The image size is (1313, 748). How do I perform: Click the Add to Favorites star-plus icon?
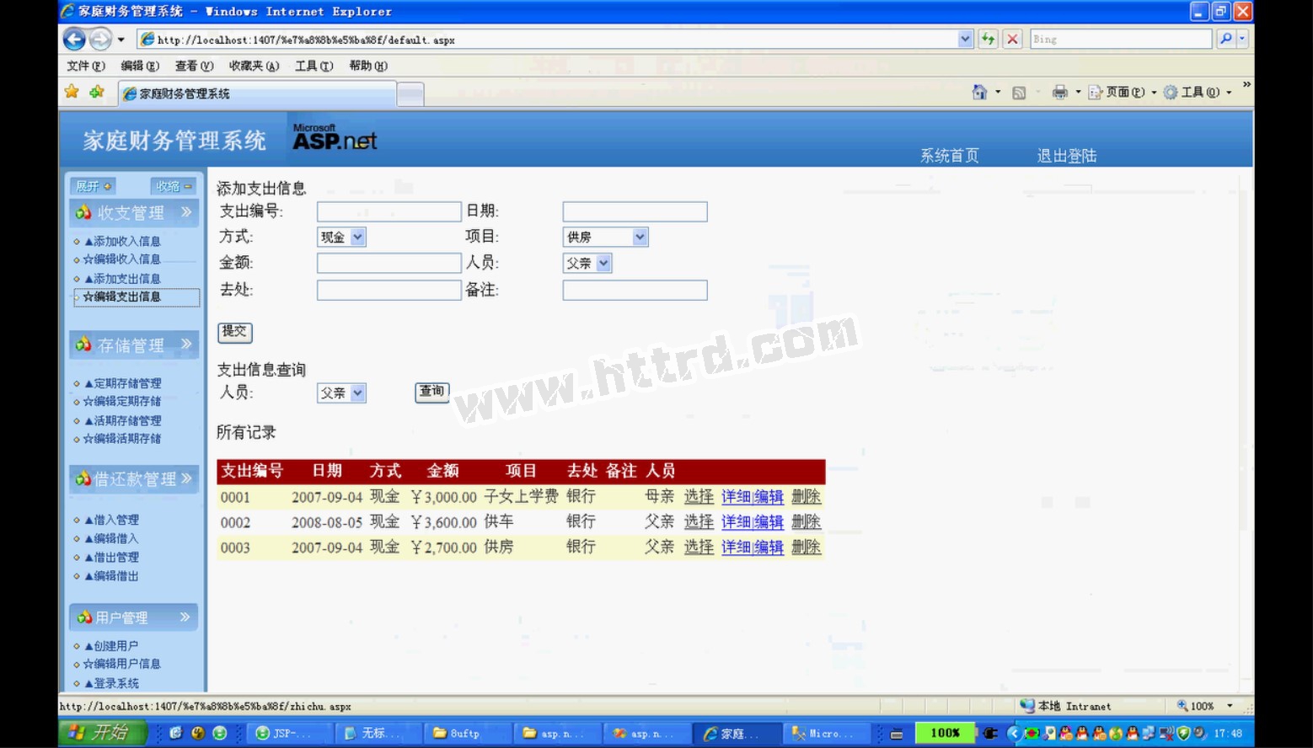click(x=97, y=92)
